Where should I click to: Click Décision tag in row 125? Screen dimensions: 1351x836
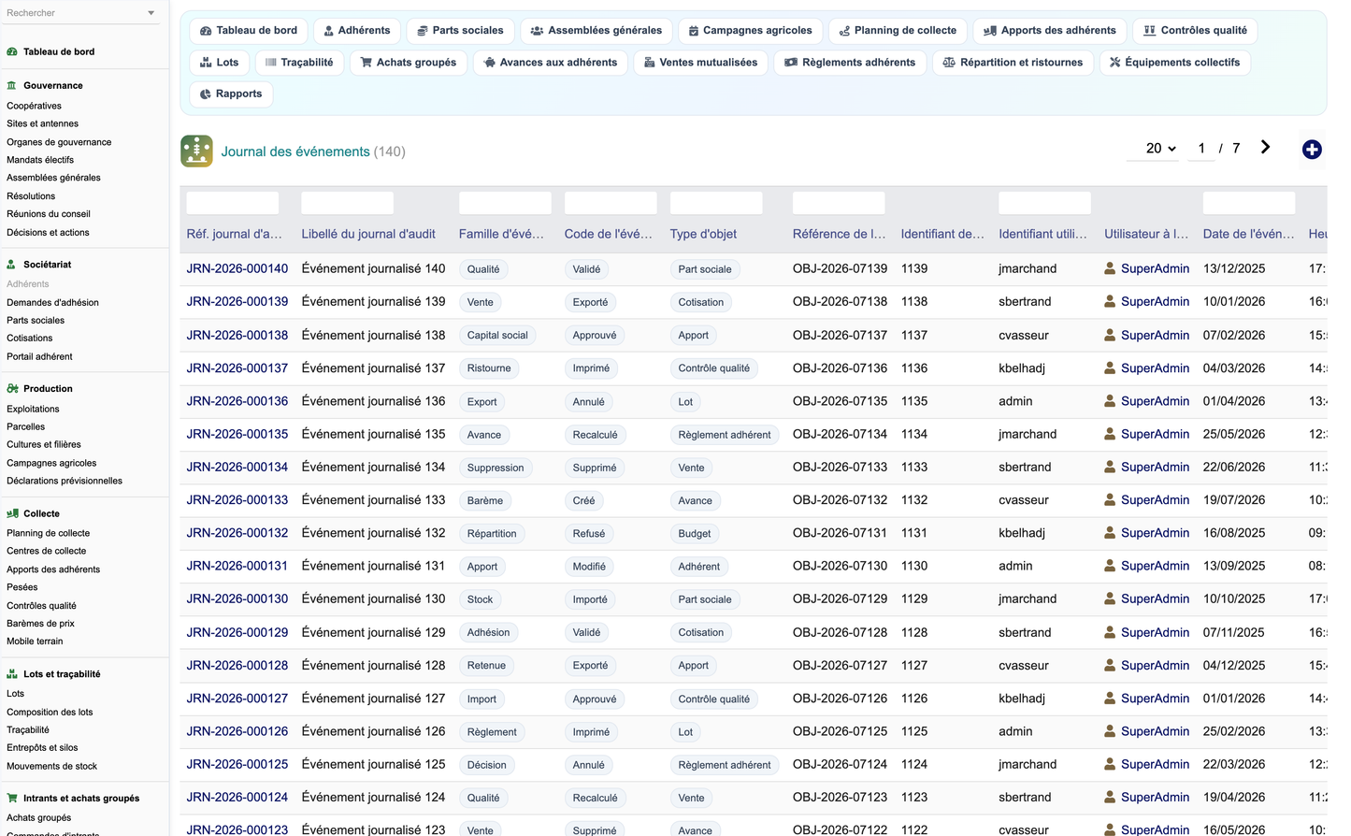(487, 765)
